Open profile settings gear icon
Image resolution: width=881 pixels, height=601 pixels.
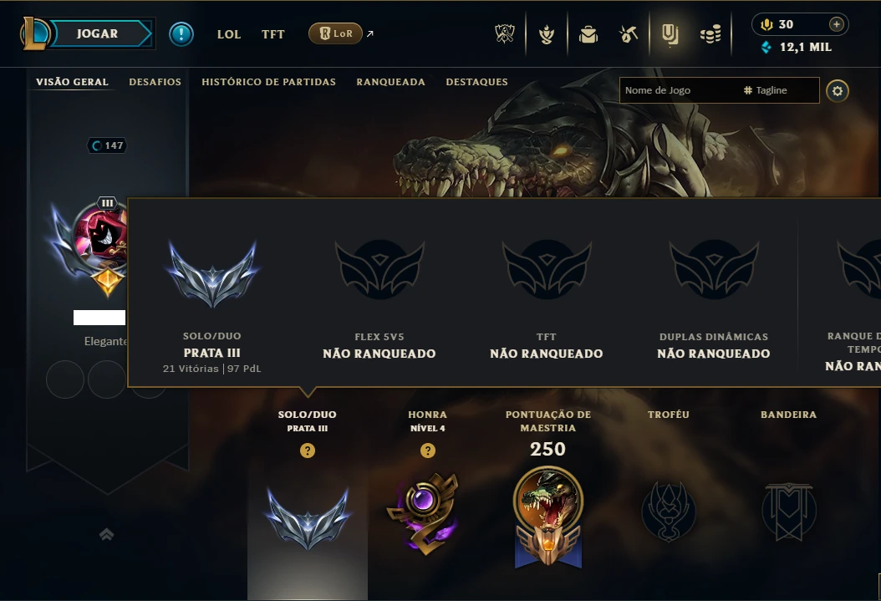click(838, 91)
